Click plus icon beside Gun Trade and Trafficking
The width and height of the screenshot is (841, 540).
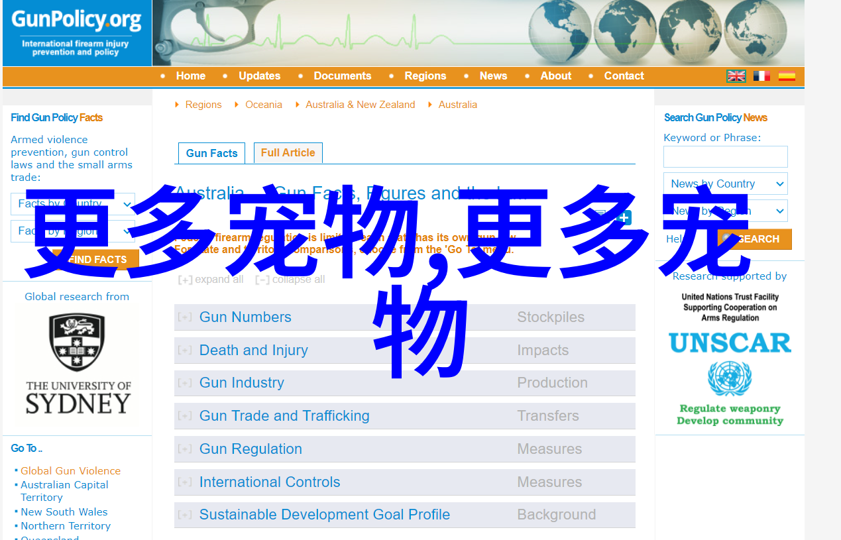(185, 416)
